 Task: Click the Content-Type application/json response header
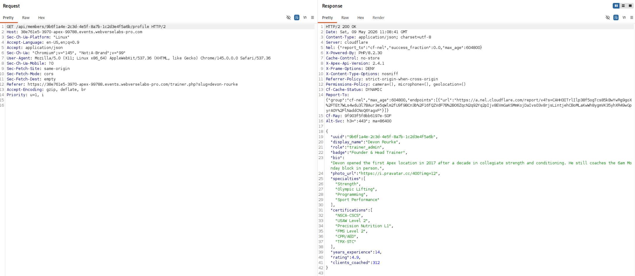coord(378,37)
